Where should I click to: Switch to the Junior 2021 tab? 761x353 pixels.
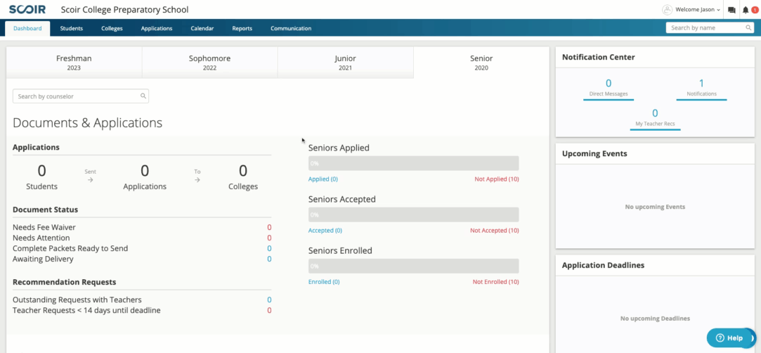[x=345, y=63]
